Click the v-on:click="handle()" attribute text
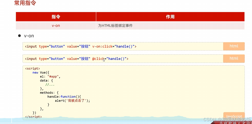 click(113, 46)
